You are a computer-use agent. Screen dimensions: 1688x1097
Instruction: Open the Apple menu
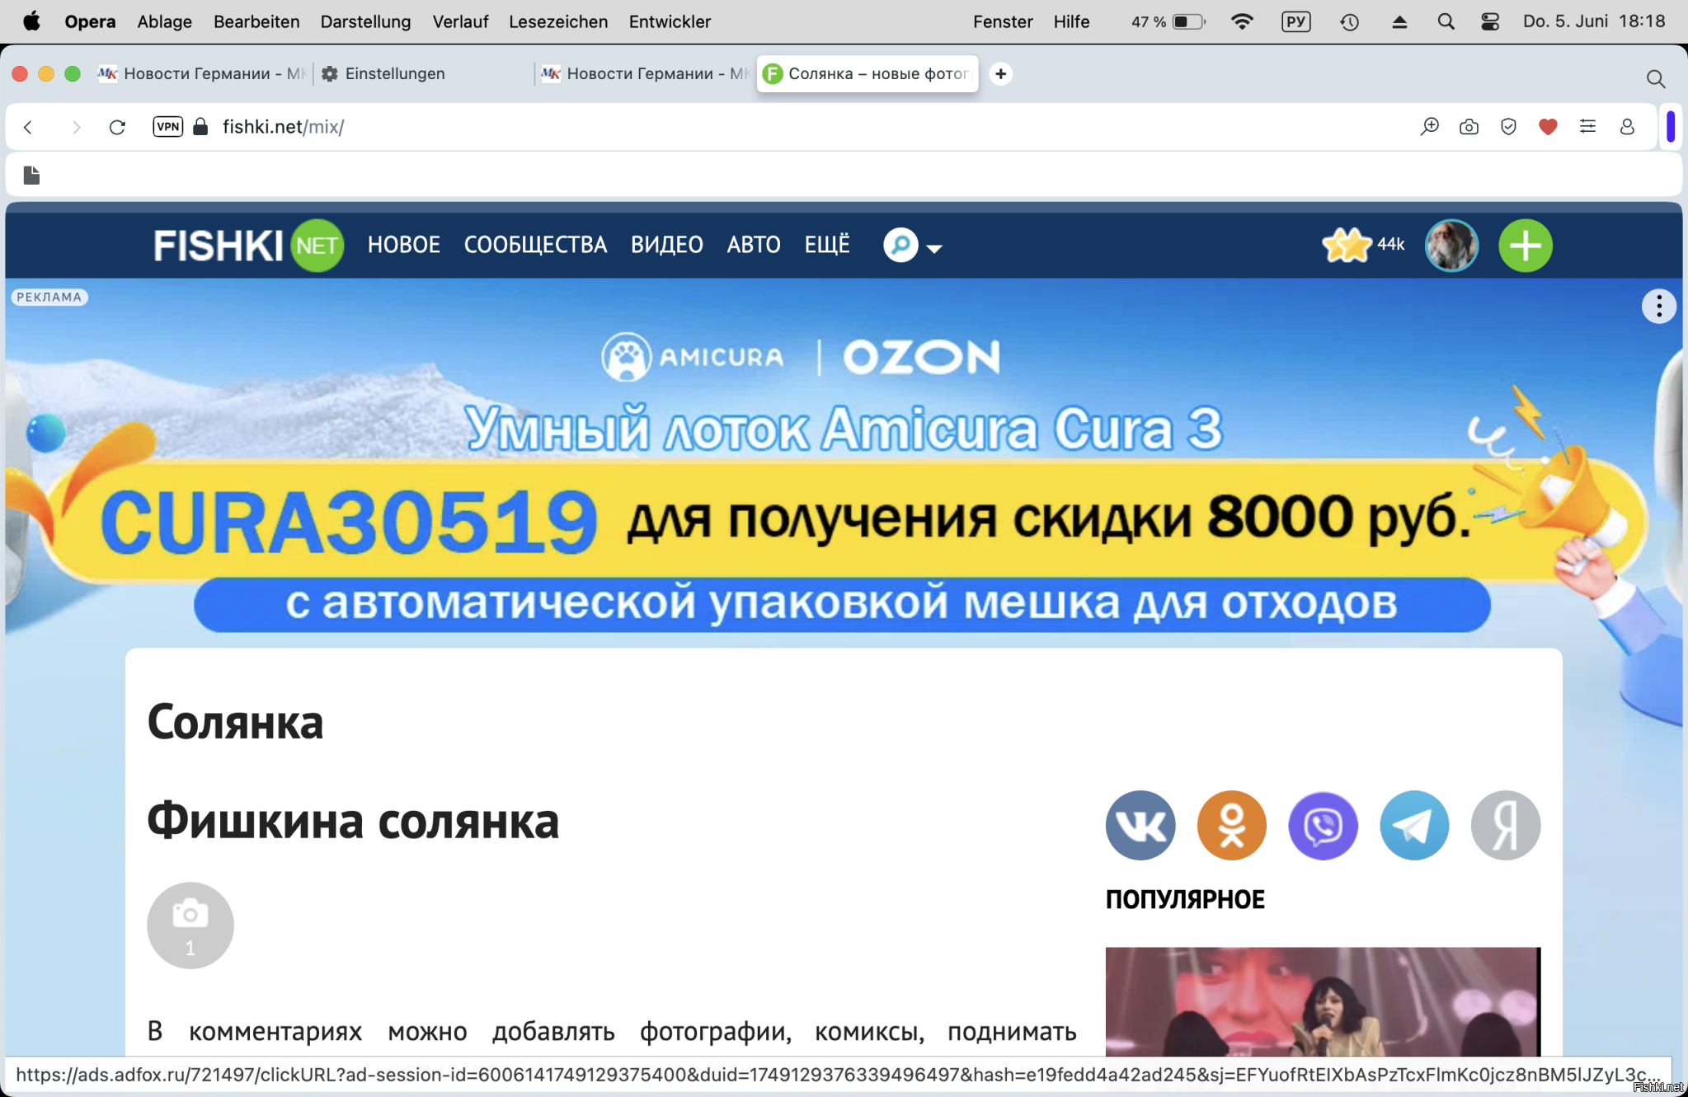tap(31, 21)
